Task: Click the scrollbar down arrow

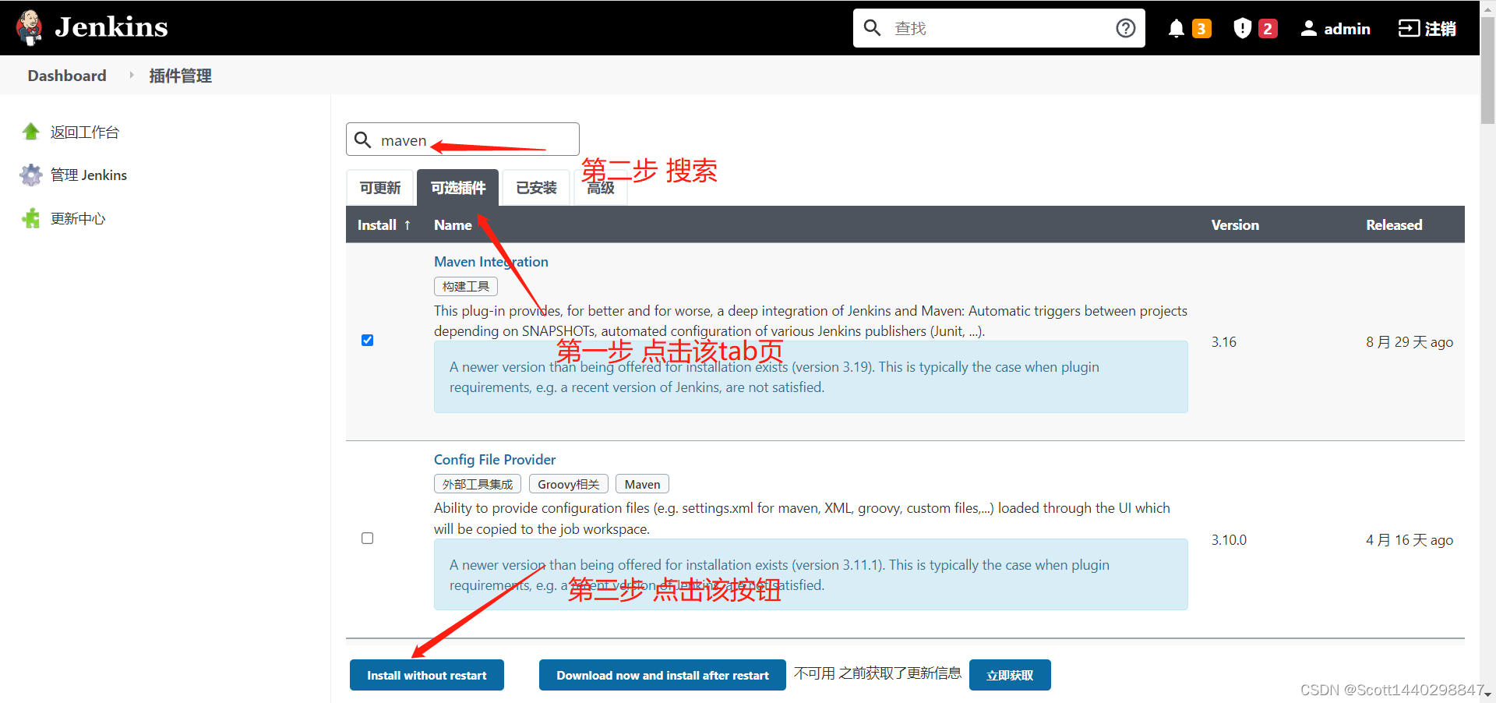Action: (x=1488, y=694)
